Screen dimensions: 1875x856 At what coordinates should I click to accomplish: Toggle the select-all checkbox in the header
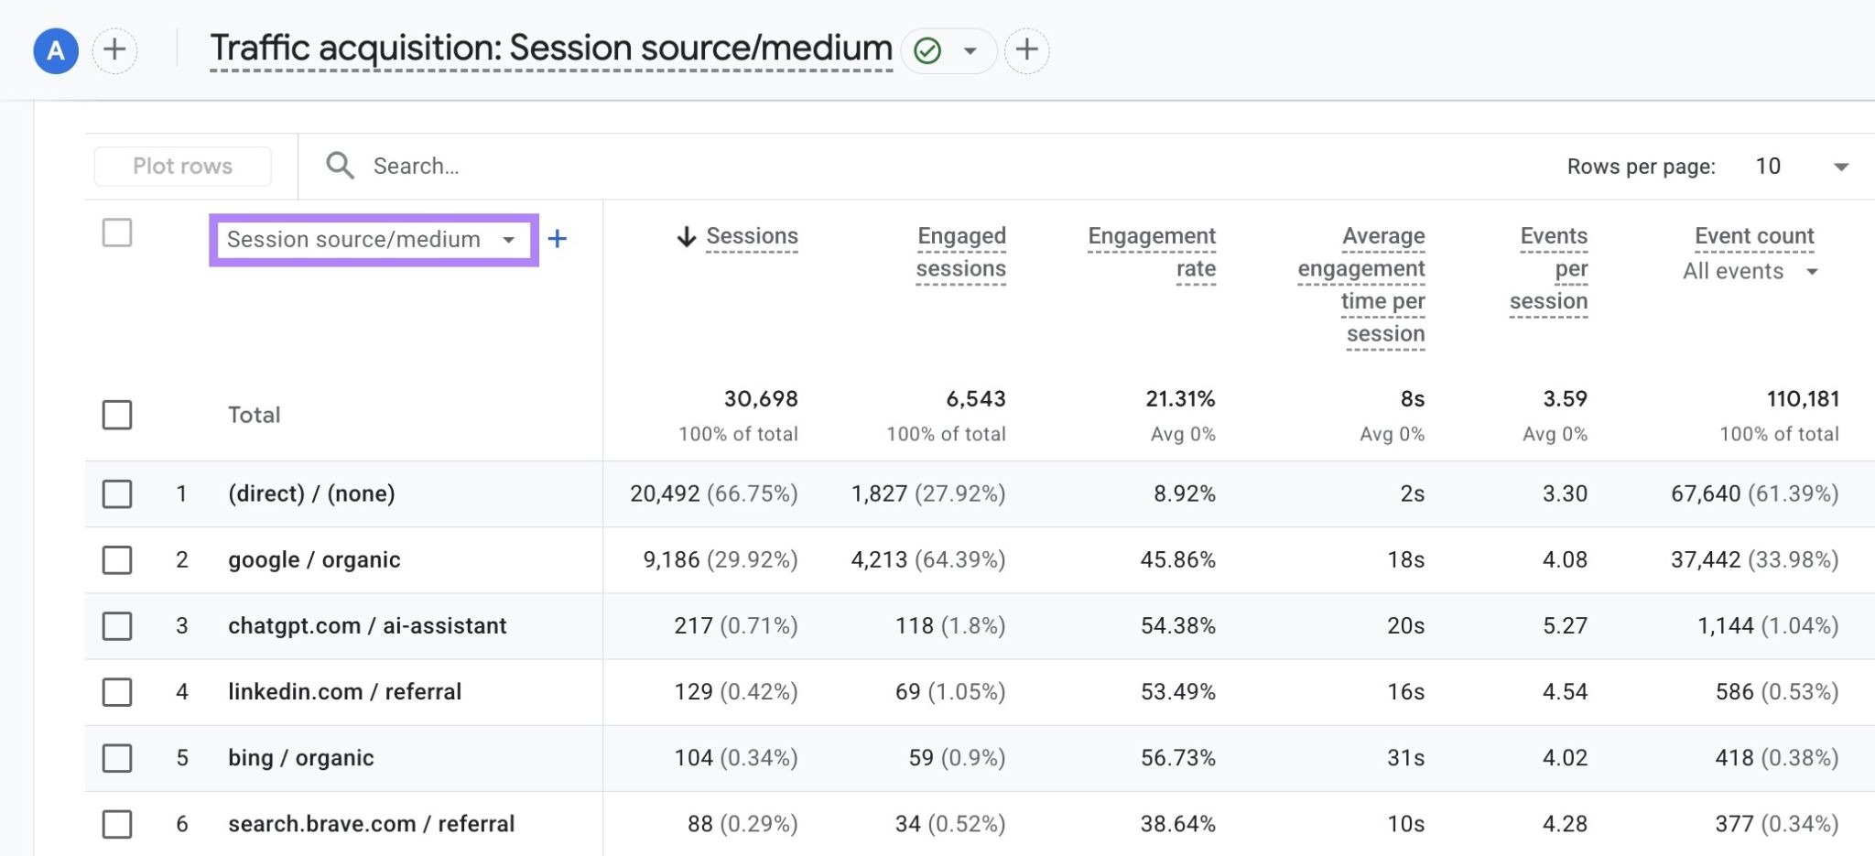point(117,233)
